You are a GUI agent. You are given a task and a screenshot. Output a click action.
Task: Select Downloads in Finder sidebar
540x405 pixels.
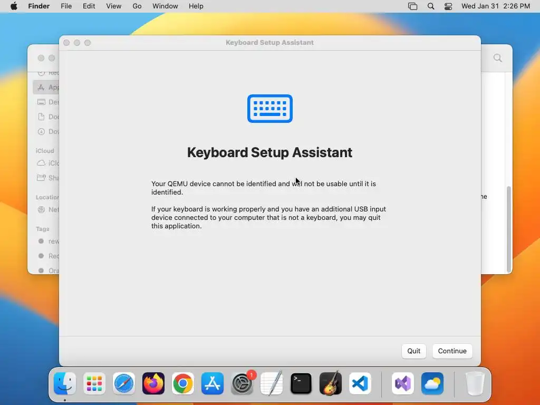click(46, 131)
